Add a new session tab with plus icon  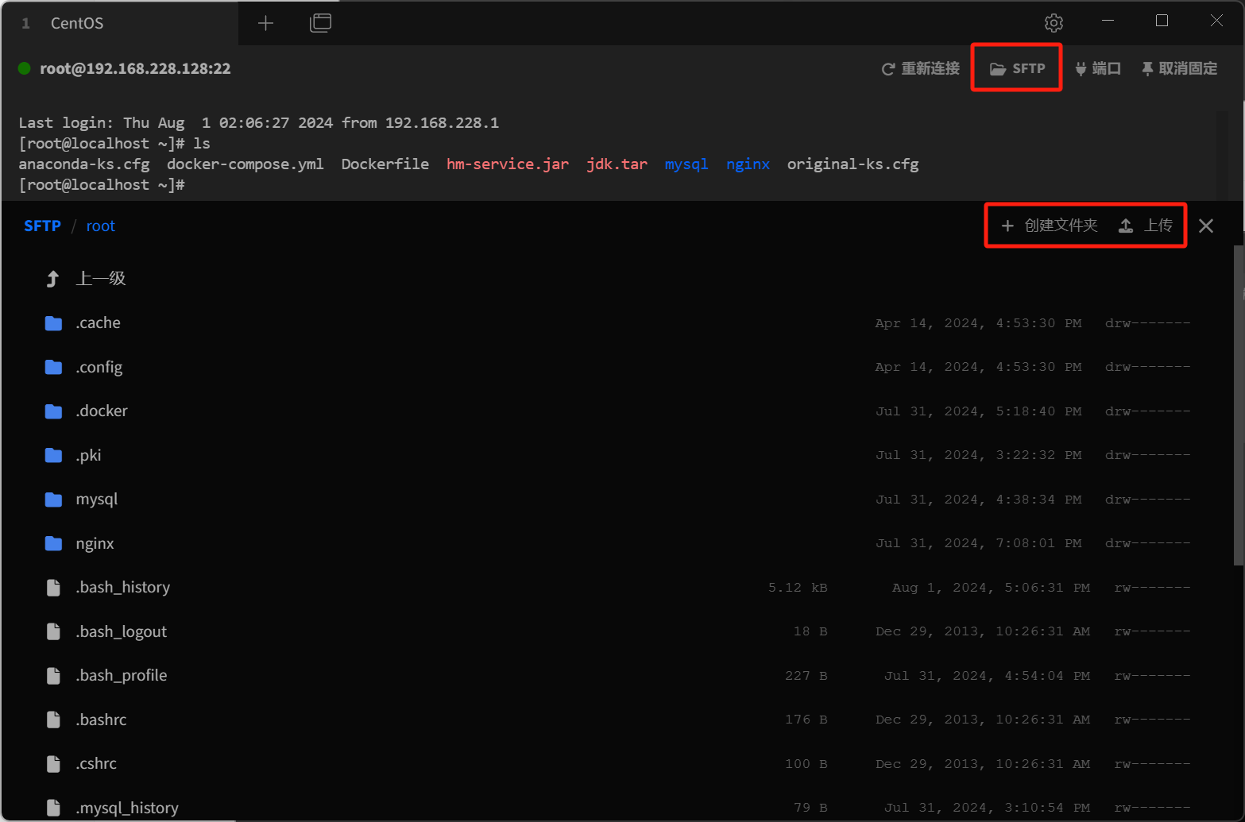pyautogui.click(x=266, y=23)
